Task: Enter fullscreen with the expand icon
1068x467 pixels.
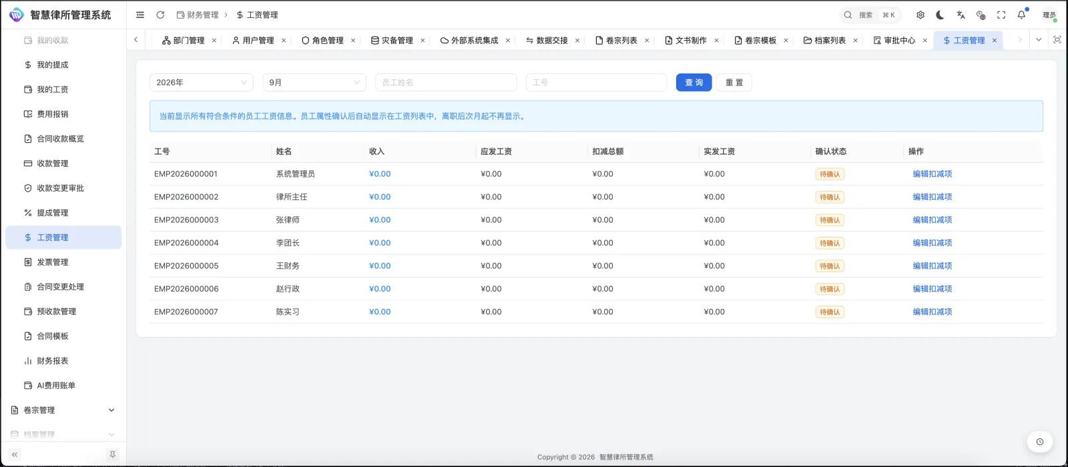Action: click(x=1001, y=15)
